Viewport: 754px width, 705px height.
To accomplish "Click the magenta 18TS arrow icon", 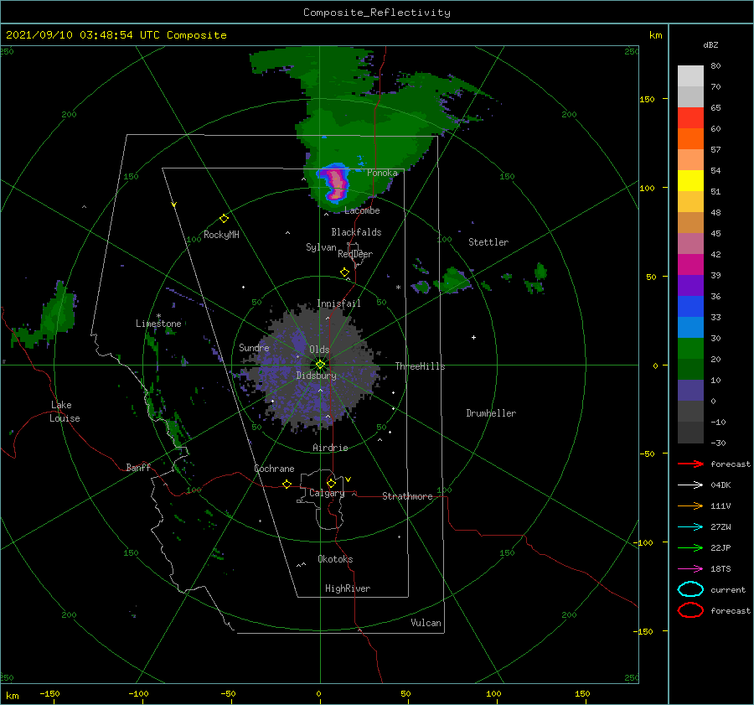I will tap(690, 569).
